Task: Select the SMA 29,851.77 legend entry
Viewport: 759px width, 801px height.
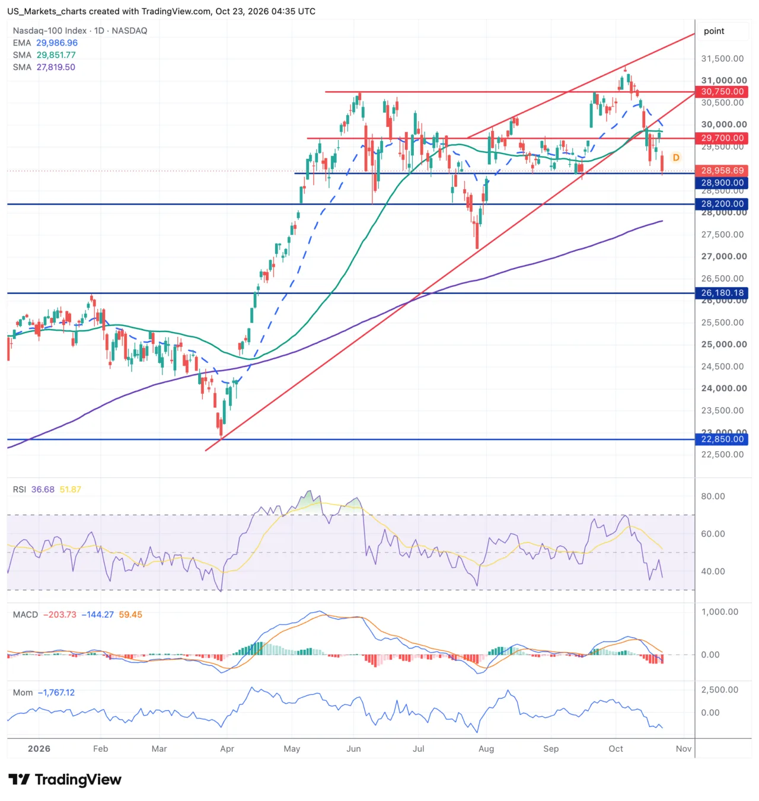Action: pyautogui.click(x=44, y=55)
